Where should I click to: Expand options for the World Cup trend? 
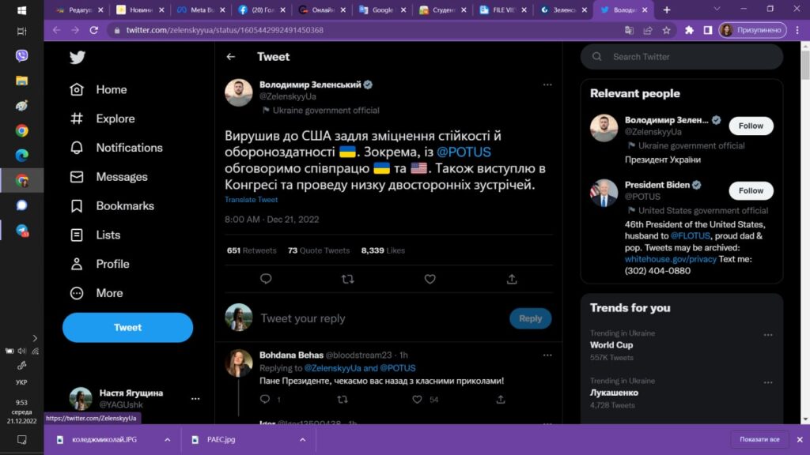tap(767, 335)
